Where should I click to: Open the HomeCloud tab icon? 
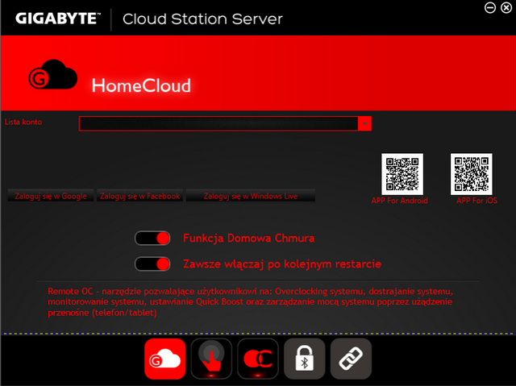(x=164, y=359)
